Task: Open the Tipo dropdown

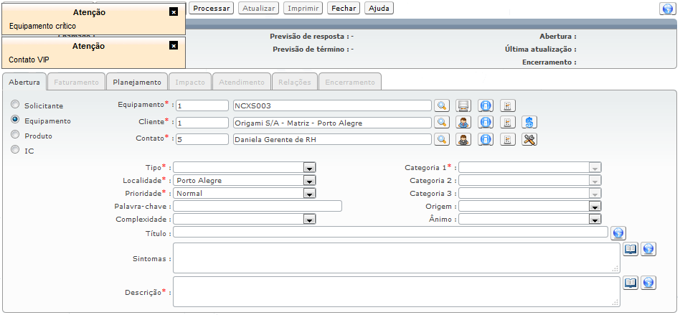Action: [x=309, y=167]
